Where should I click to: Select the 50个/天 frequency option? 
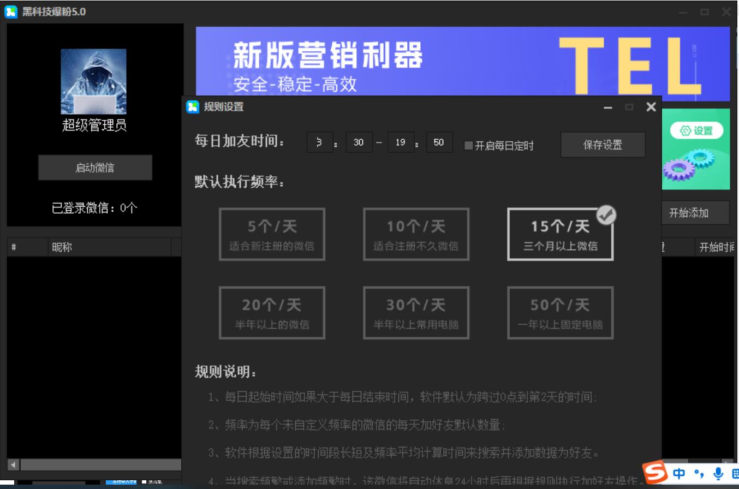pyautogui.click(x=560, y=313)
